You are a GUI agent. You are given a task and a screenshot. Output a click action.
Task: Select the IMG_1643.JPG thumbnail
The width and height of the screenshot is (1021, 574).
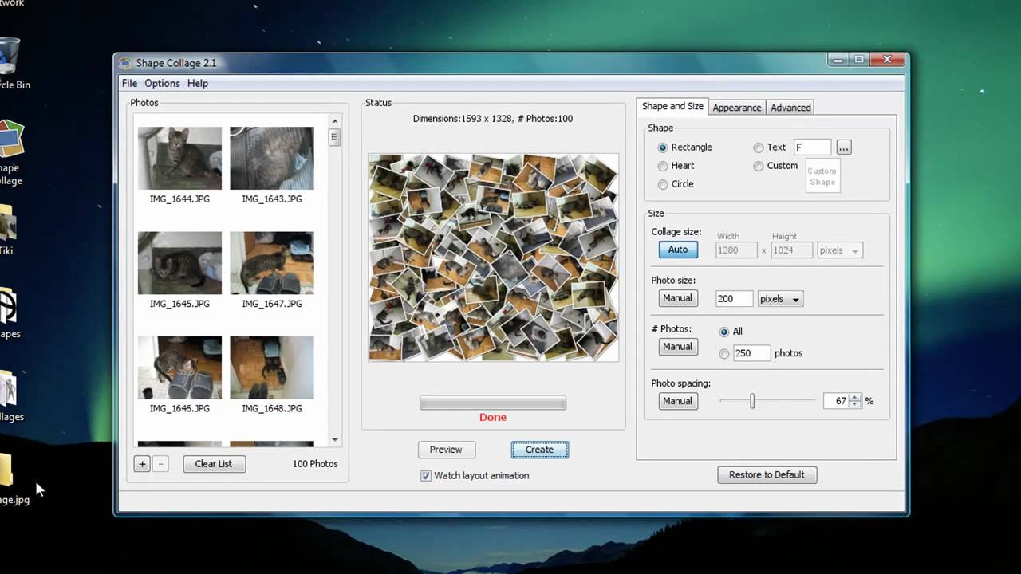272,158
